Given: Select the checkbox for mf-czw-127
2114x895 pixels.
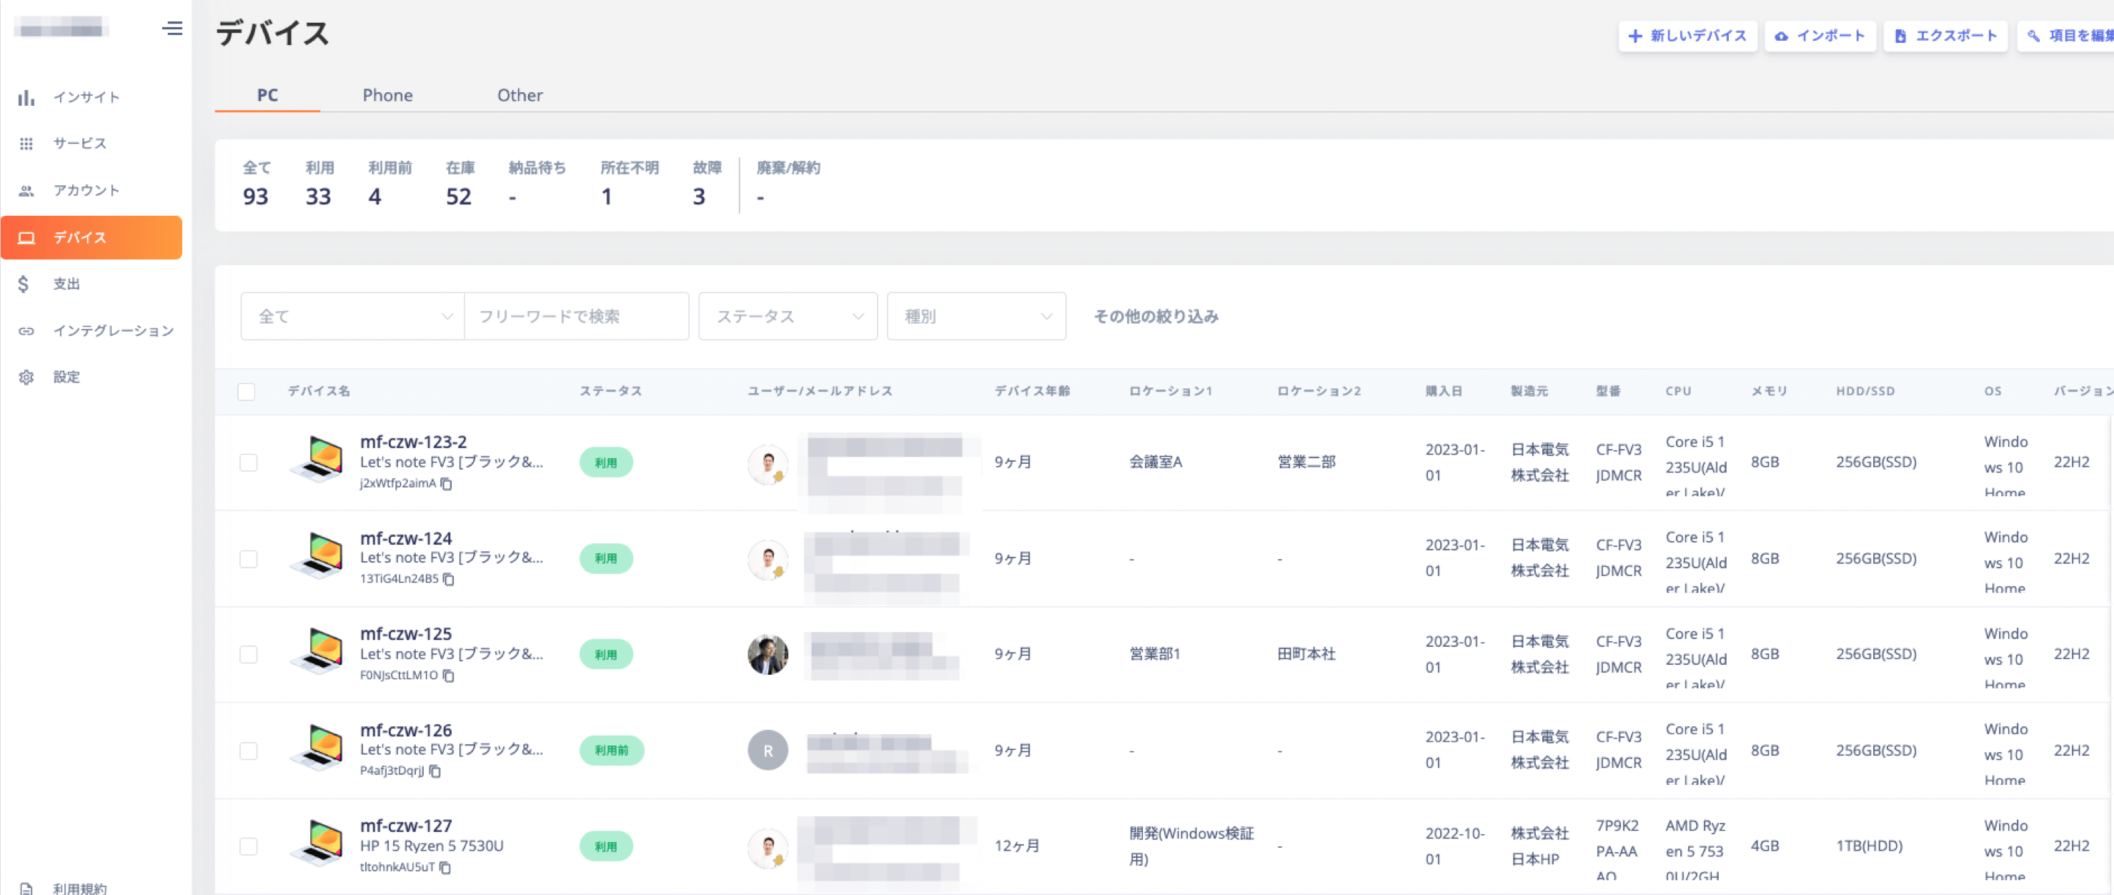Looking at the screenshot, I should [x=249, y=846].
